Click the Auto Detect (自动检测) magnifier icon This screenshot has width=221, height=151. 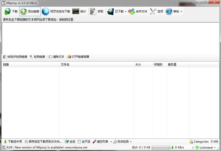tap(115, 141)
